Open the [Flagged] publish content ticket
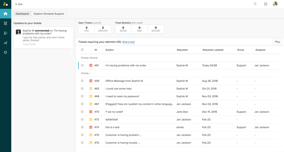The width and height of the screenshot is (284, 152). click(x=139, y=104)
